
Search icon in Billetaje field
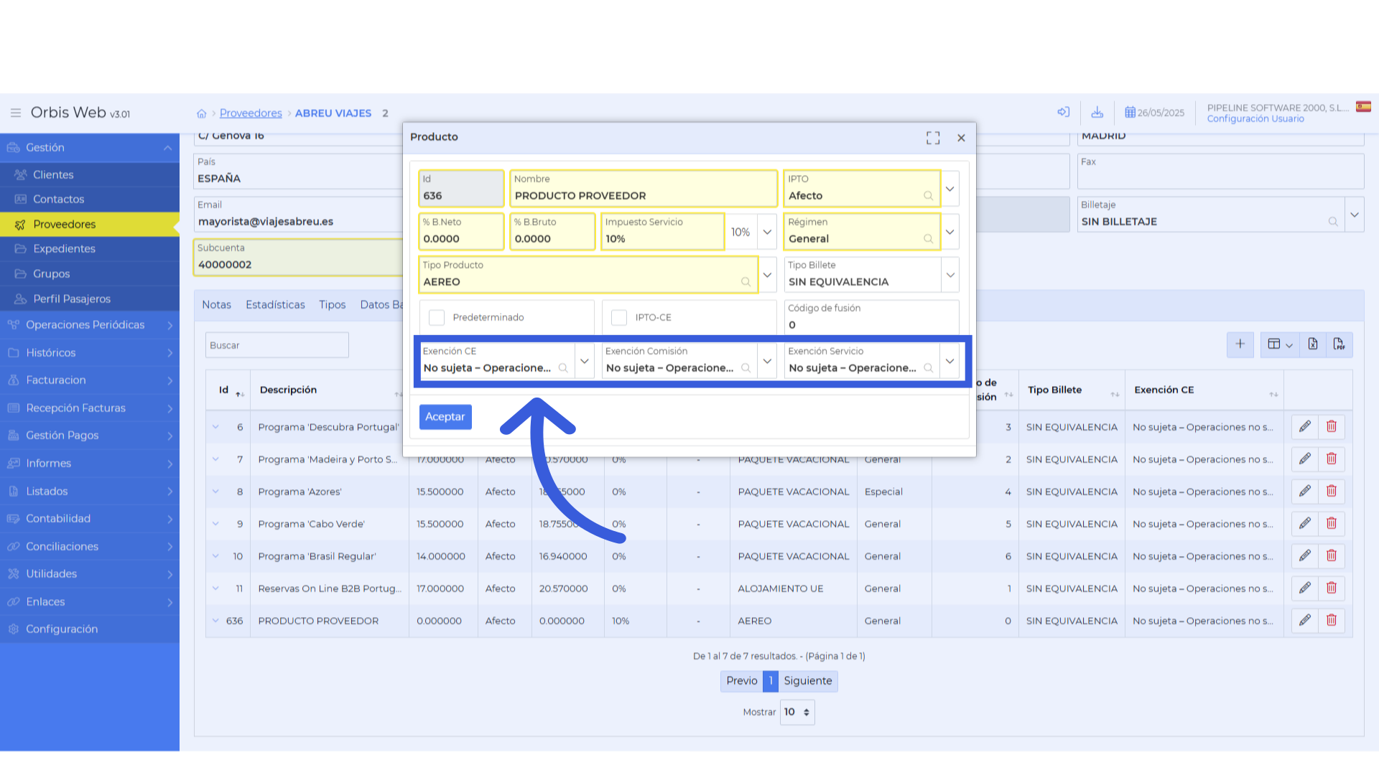pyautogui.click(x=1333, y=222)
